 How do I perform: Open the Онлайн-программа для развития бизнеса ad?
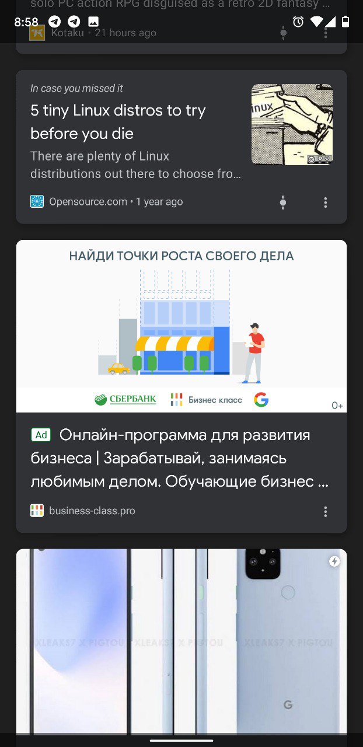point(180,459)
